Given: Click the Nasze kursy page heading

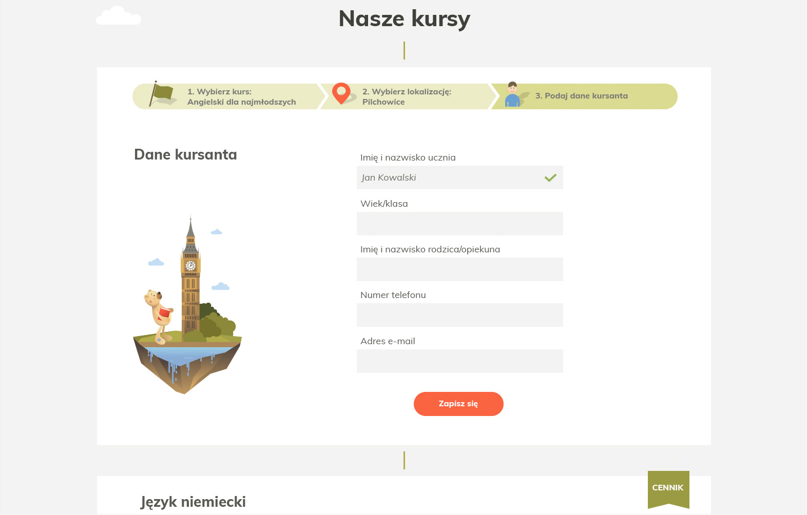Looking at the screenshot, I should point(404,19).
